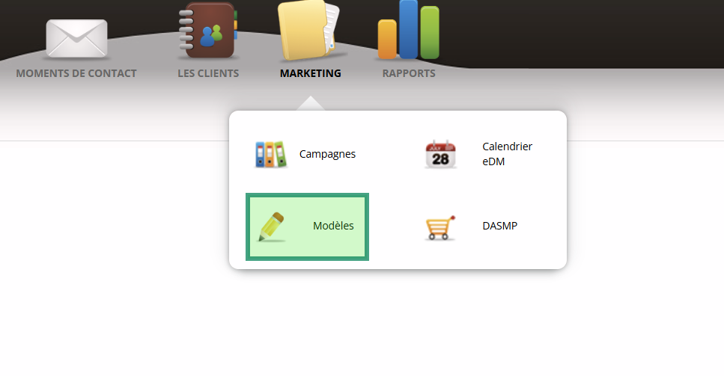Collapse the Marketing dropdown via its pointer arrow

[x=310, y=103]
